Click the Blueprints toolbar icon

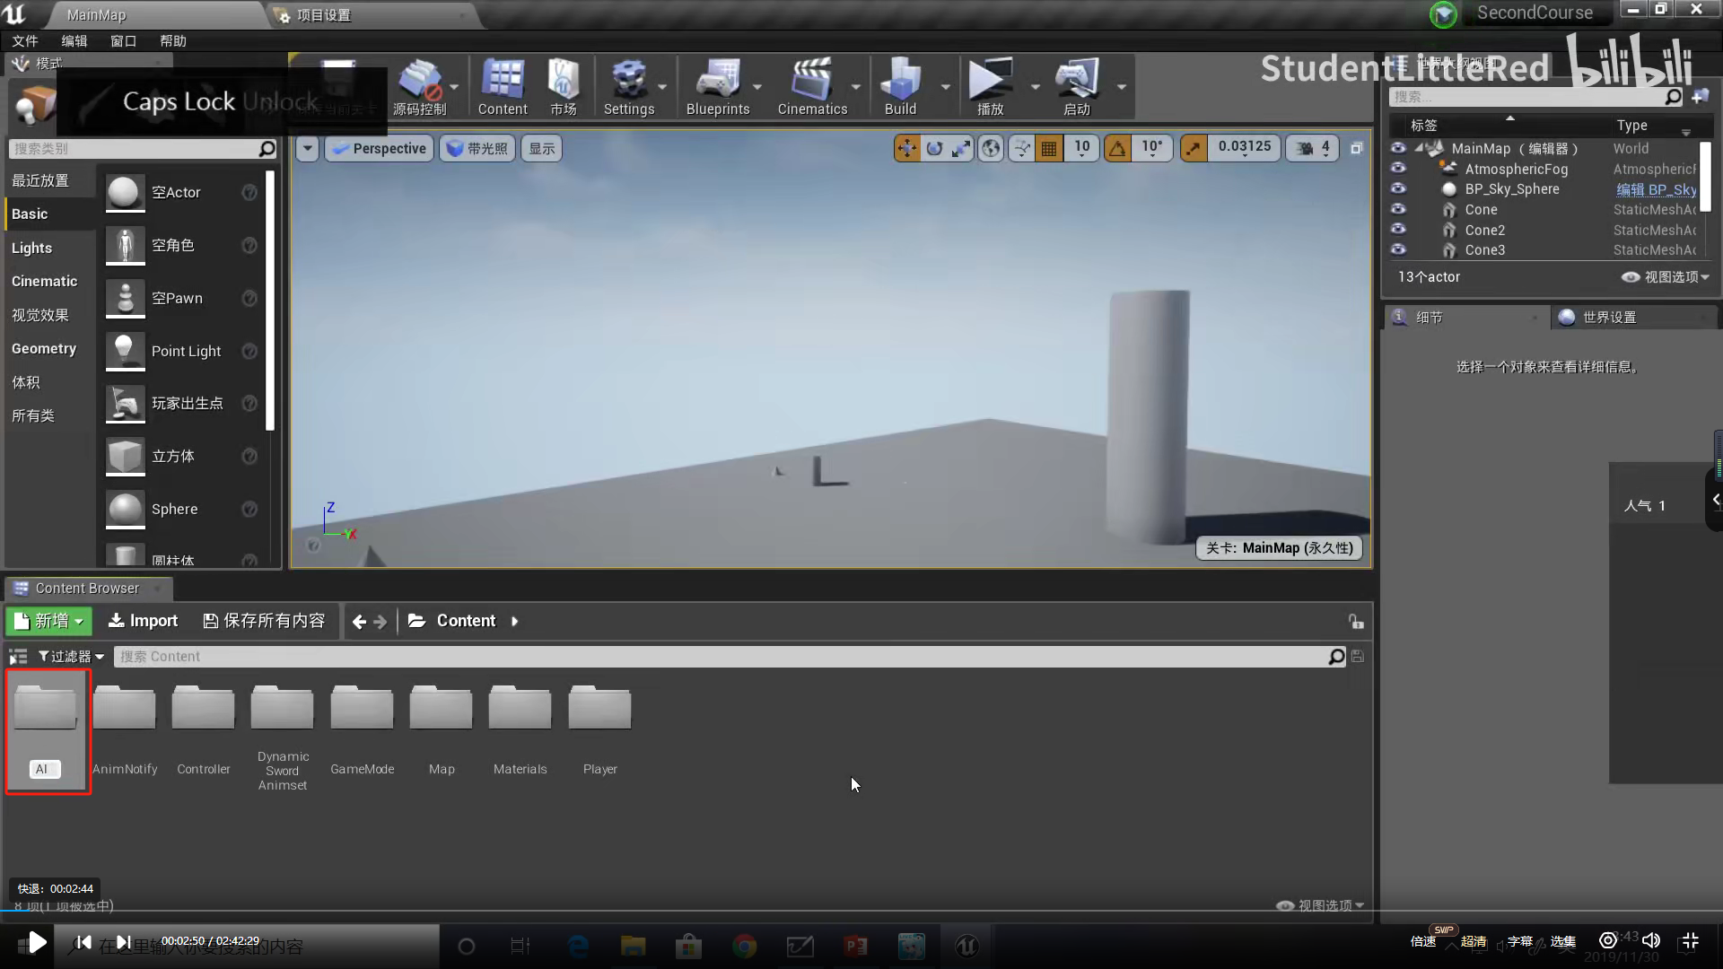[718, 86]
